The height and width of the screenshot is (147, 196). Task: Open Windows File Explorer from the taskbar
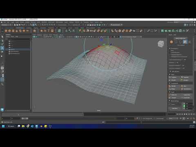pos(23,126)
